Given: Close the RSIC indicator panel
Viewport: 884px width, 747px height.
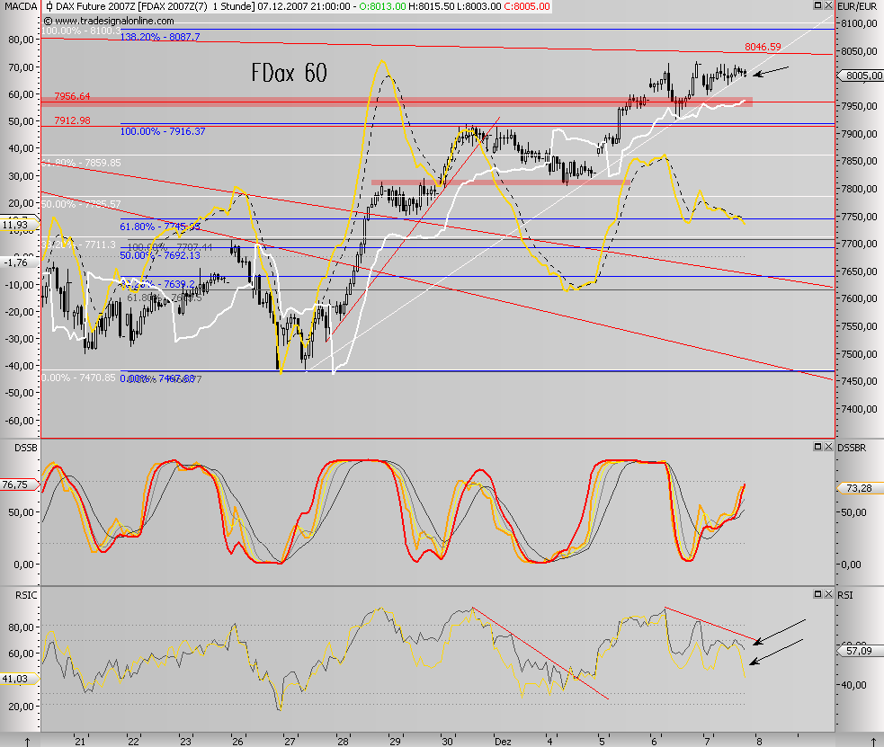Looking at the screenshot, I should 828,594.
